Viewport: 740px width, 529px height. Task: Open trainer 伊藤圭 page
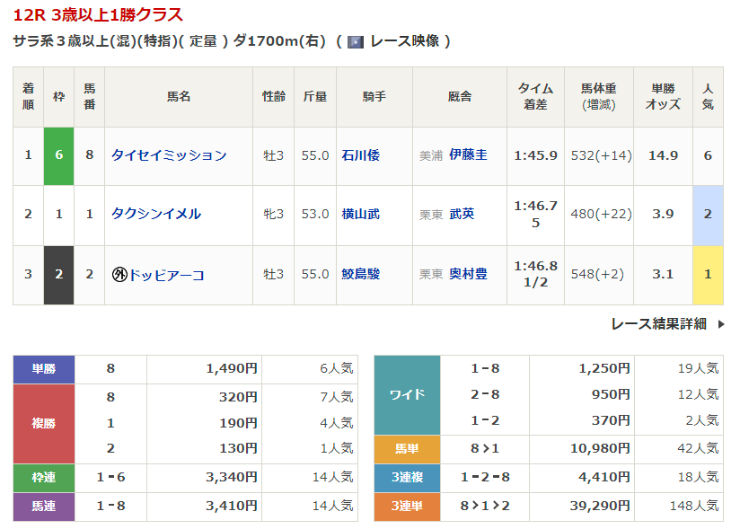(x=468, y=155)
